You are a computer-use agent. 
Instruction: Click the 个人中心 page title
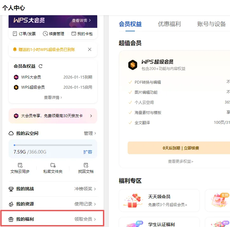[14, 8]
